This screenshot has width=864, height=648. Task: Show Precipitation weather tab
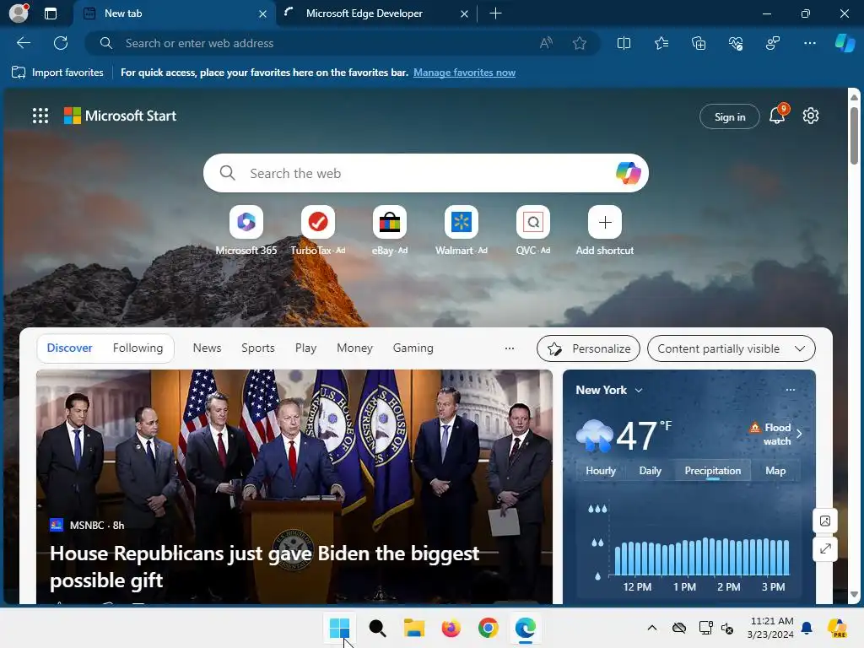pos(712,471)
